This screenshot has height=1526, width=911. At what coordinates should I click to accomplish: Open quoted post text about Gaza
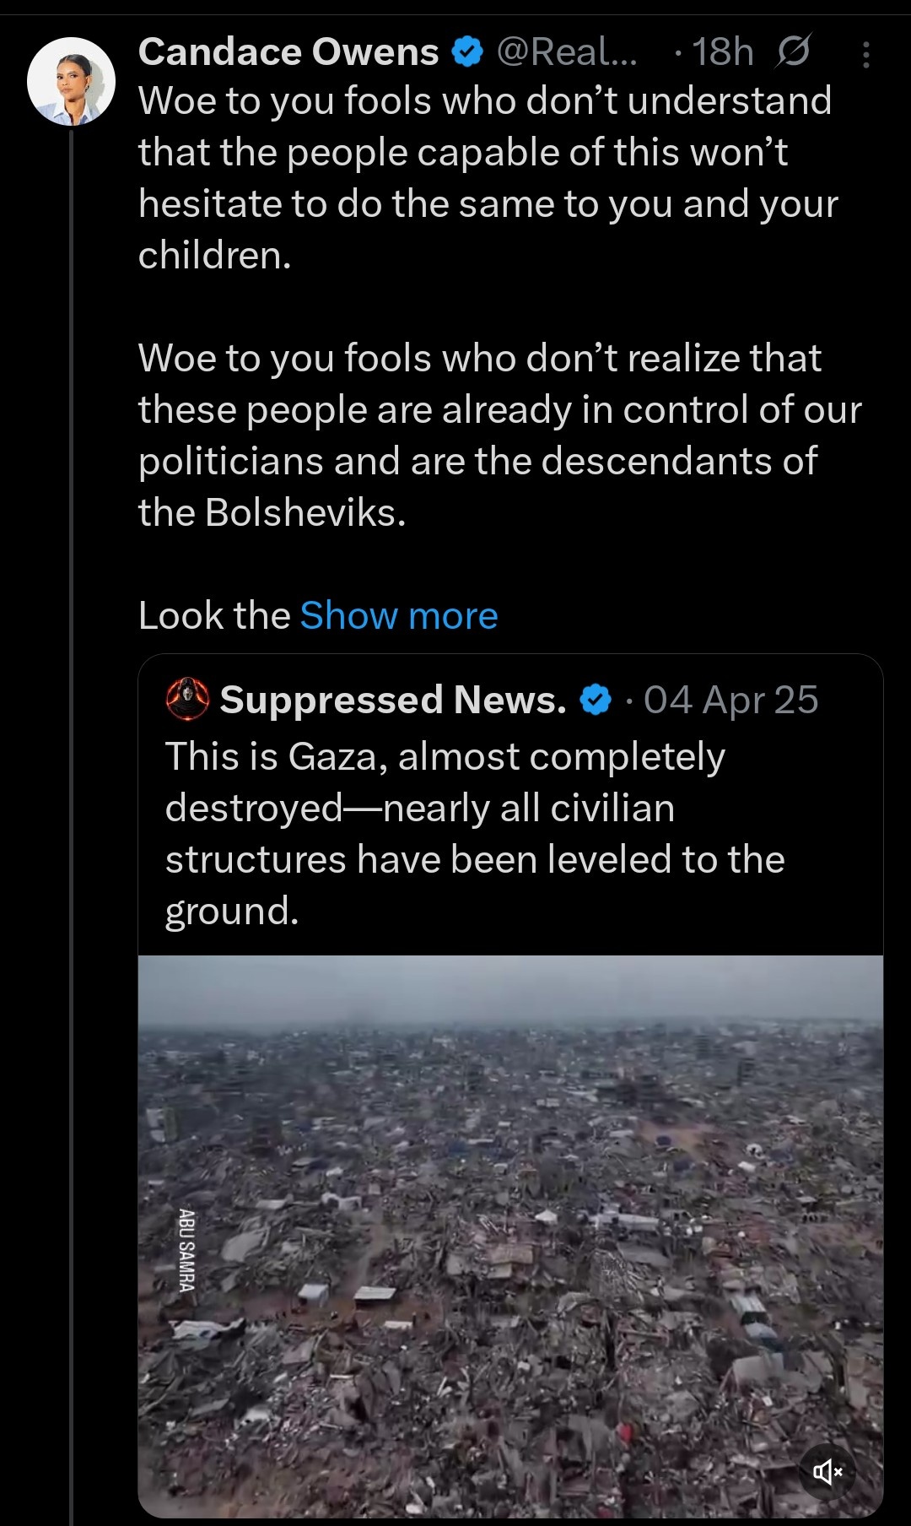click(x=475, y=833)
